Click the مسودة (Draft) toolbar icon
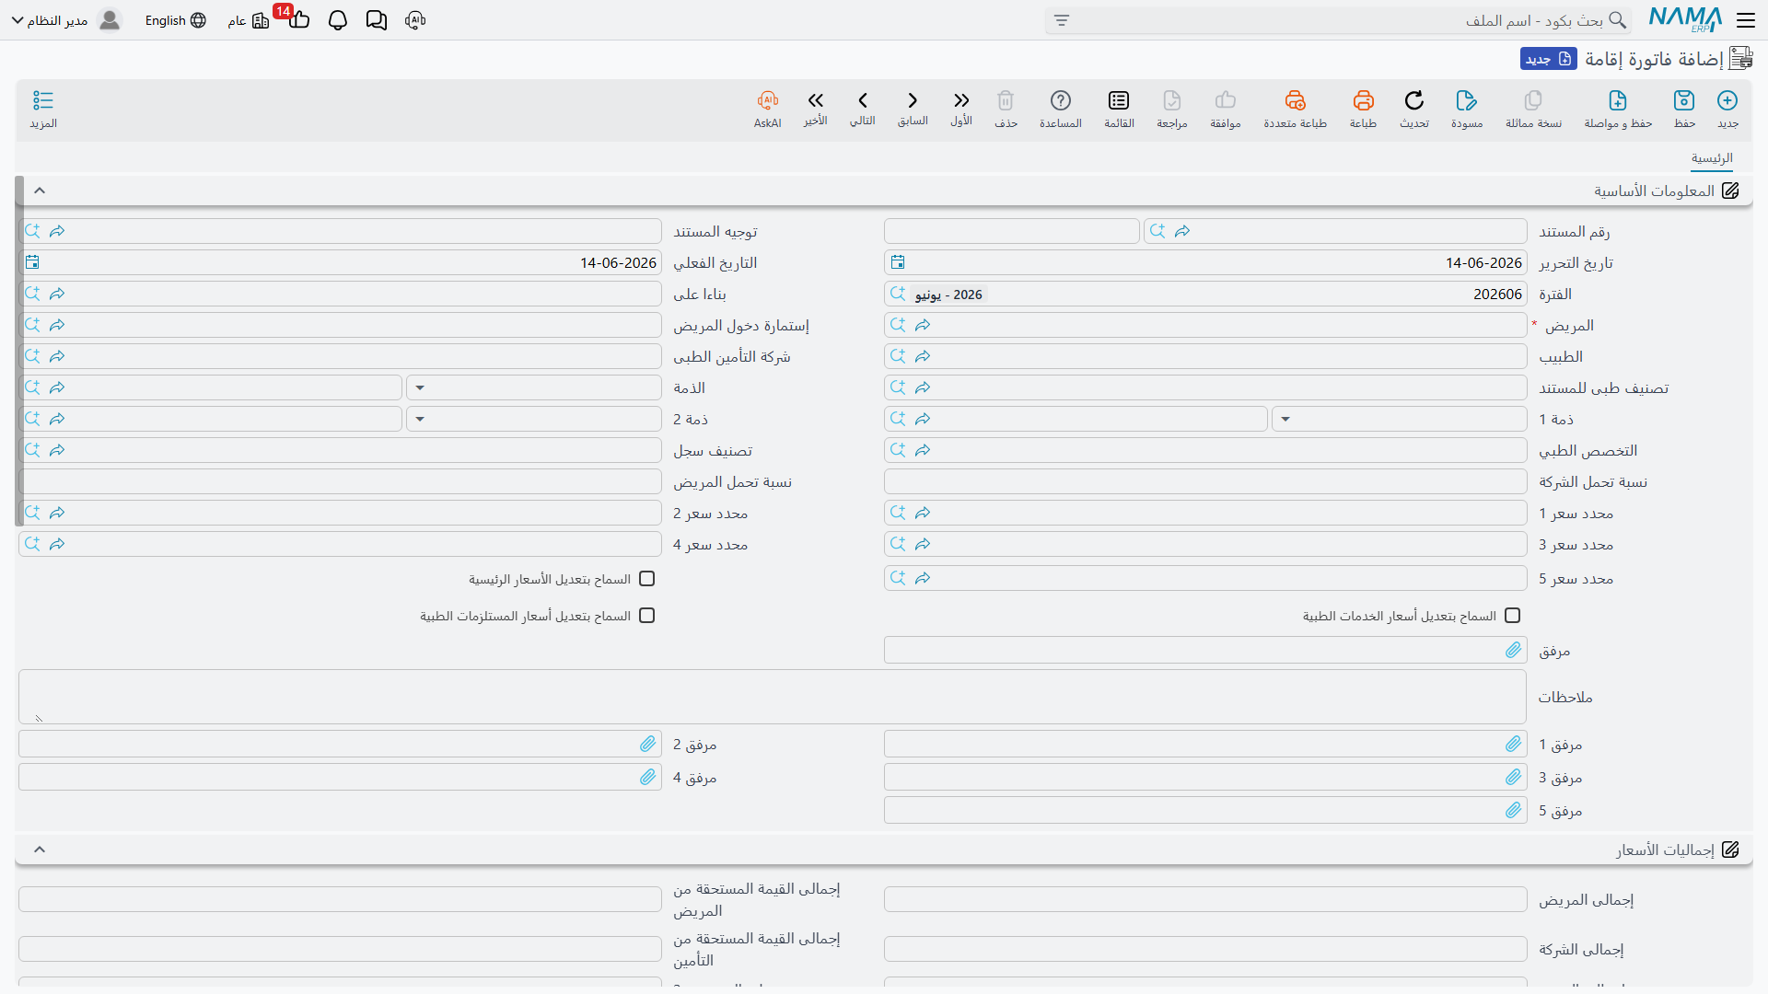 coord(1467,100)
